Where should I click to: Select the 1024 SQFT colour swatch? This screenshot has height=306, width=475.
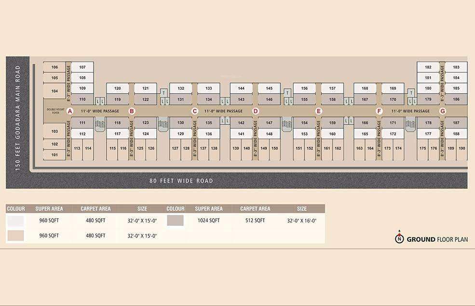pyautogui.click(x=176, y=220)
